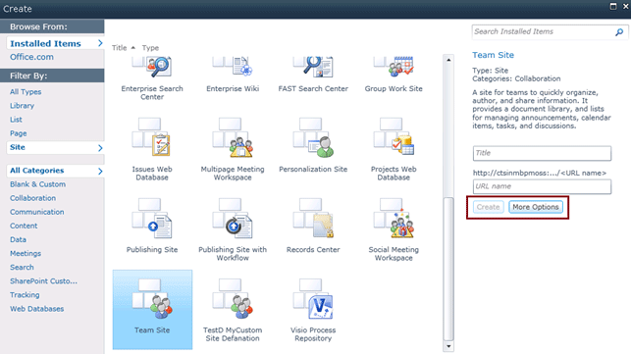Show All Categories

(x=56, y=171)
